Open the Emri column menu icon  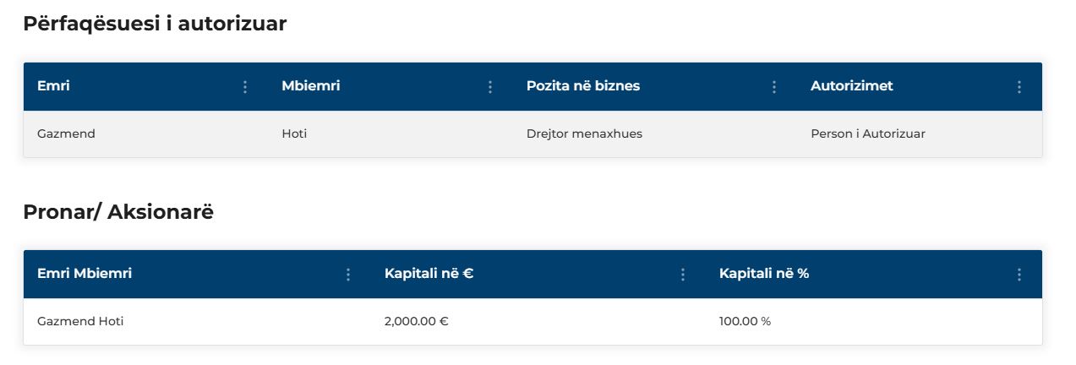pyautogui.click(x=245, y=87)
